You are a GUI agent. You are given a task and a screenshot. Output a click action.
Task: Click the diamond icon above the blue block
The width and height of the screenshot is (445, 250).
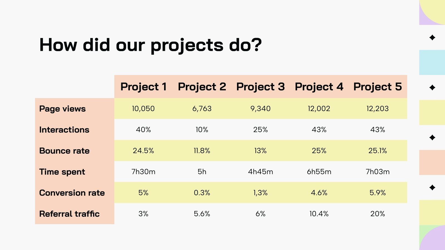coord(432,37)
